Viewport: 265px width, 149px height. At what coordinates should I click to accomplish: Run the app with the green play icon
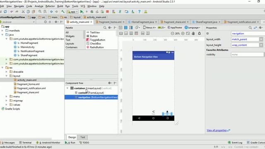(x=82, y=12)
